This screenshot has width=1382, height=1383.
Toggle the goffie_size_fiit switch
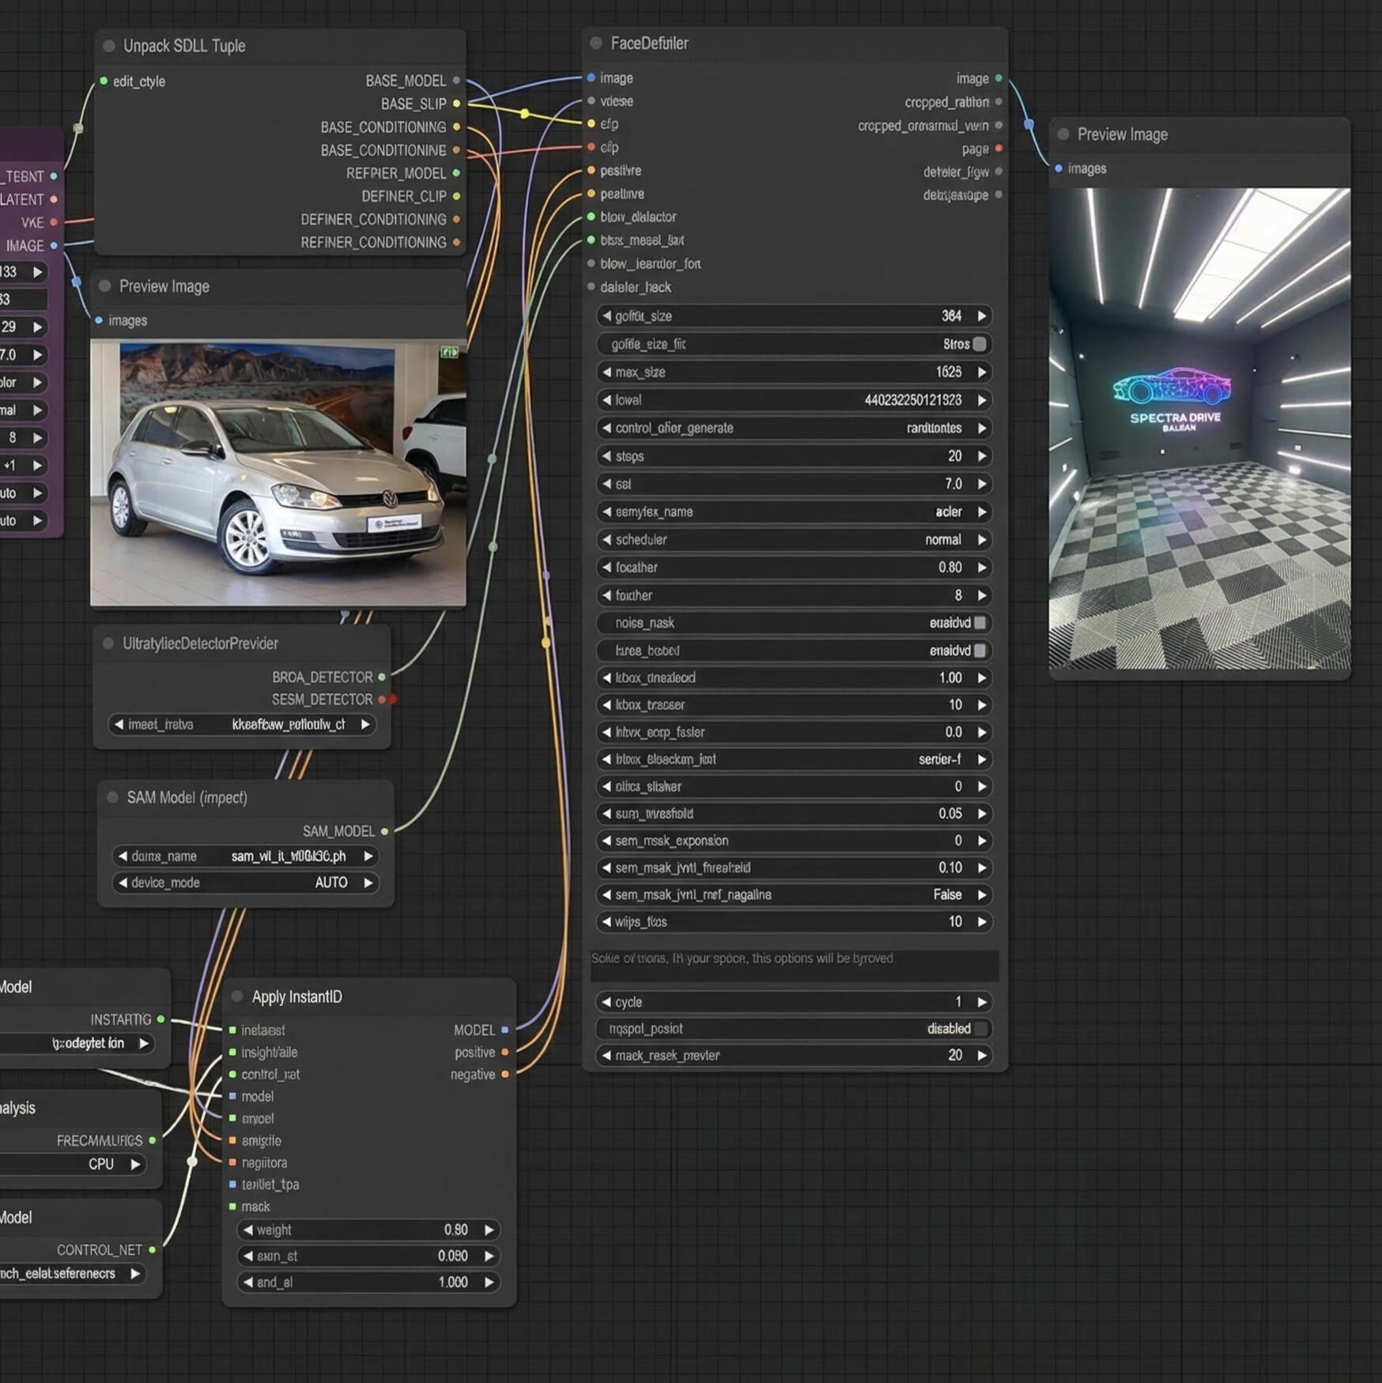pos(980,344)
